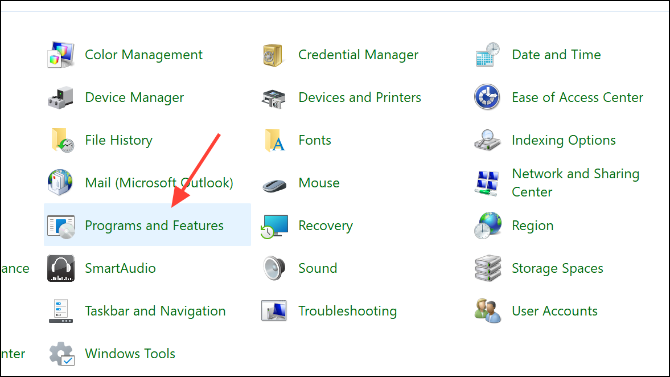The height and width of the screenshot is (377, 670).
Task: Open the Recovery link
Action: pyautogui.click(x=326, y=225)
